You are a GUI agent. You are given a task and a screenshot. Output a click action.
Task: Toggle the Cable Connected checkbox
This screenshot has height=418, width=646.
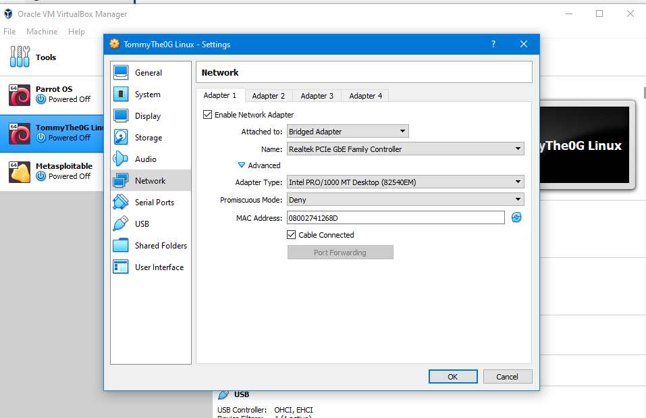292,235
